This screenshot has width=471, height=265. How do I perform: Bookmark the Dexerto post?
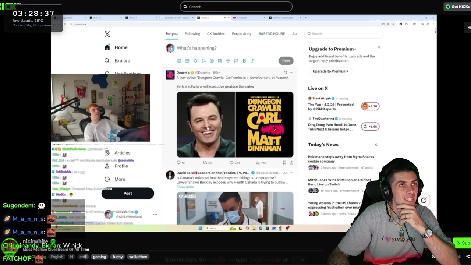[284, 163]
